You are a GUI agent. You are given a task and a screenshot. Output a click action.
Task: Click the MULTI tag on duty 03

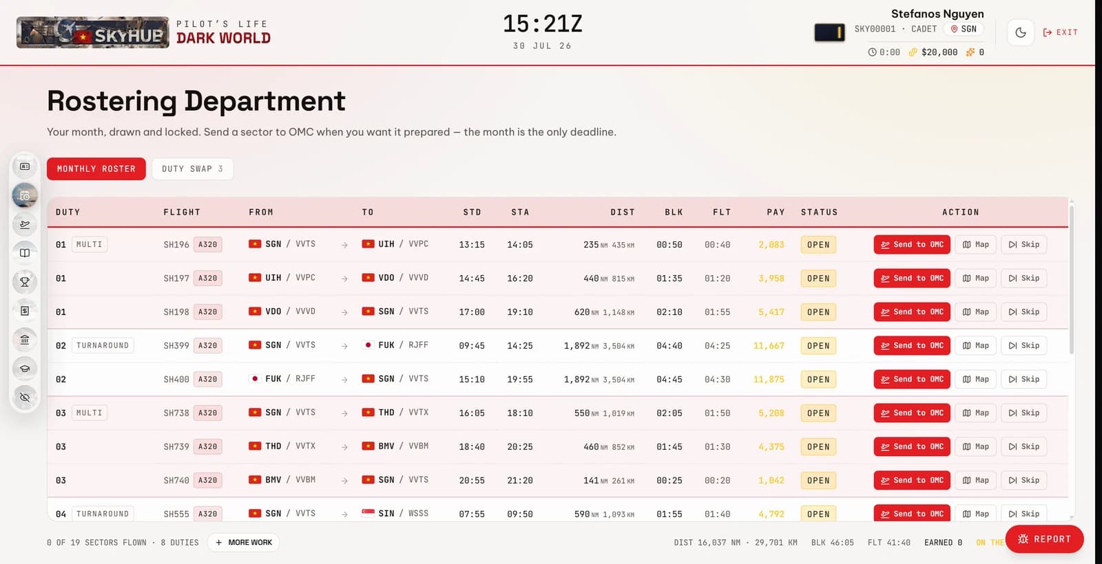point(90,413)
